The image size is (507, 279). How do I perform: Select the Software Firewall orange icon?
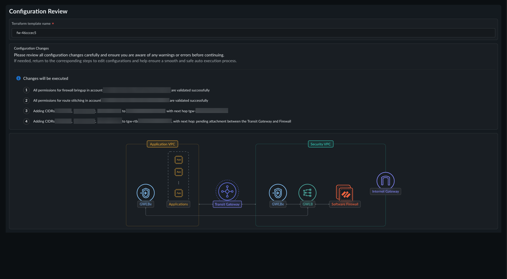(x=344, y=193)
